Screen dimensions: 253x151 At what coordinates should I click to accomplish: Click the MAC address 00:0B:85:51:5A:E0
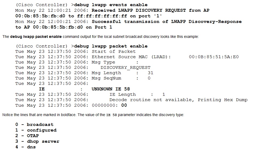click(x=214, y=57)
